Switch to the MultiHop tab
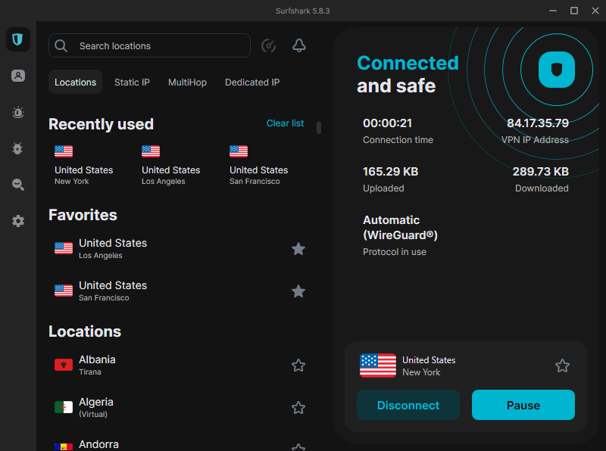Viewport: 606px width, 451px height. (187, 82)
